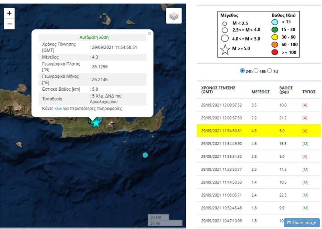This screenshot has height=229, width=322.
Task: Click the cyan '< 15' depth legend swatch
Action: pos(275,22)
